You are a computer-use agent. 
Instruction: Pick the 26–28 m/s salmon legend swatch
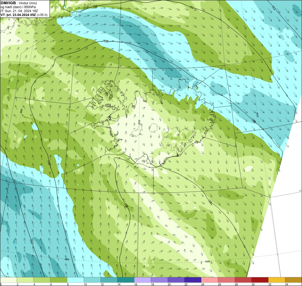(x=226, y=280)
